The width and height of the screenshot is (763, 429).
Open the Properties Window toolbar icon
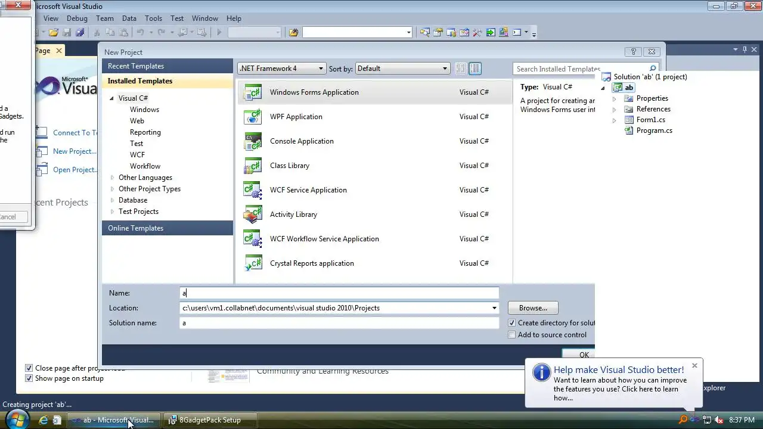click(x=438, y=32)
